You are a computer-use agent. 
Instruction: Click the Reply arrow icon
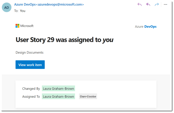[x=139, y=4]
